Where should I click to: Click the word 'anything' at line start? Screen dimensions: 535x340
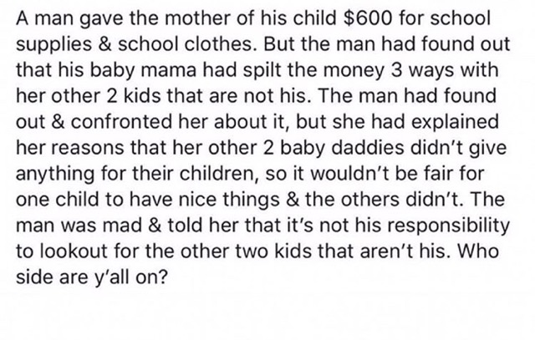pyautogui.click(x=56, y=174)
